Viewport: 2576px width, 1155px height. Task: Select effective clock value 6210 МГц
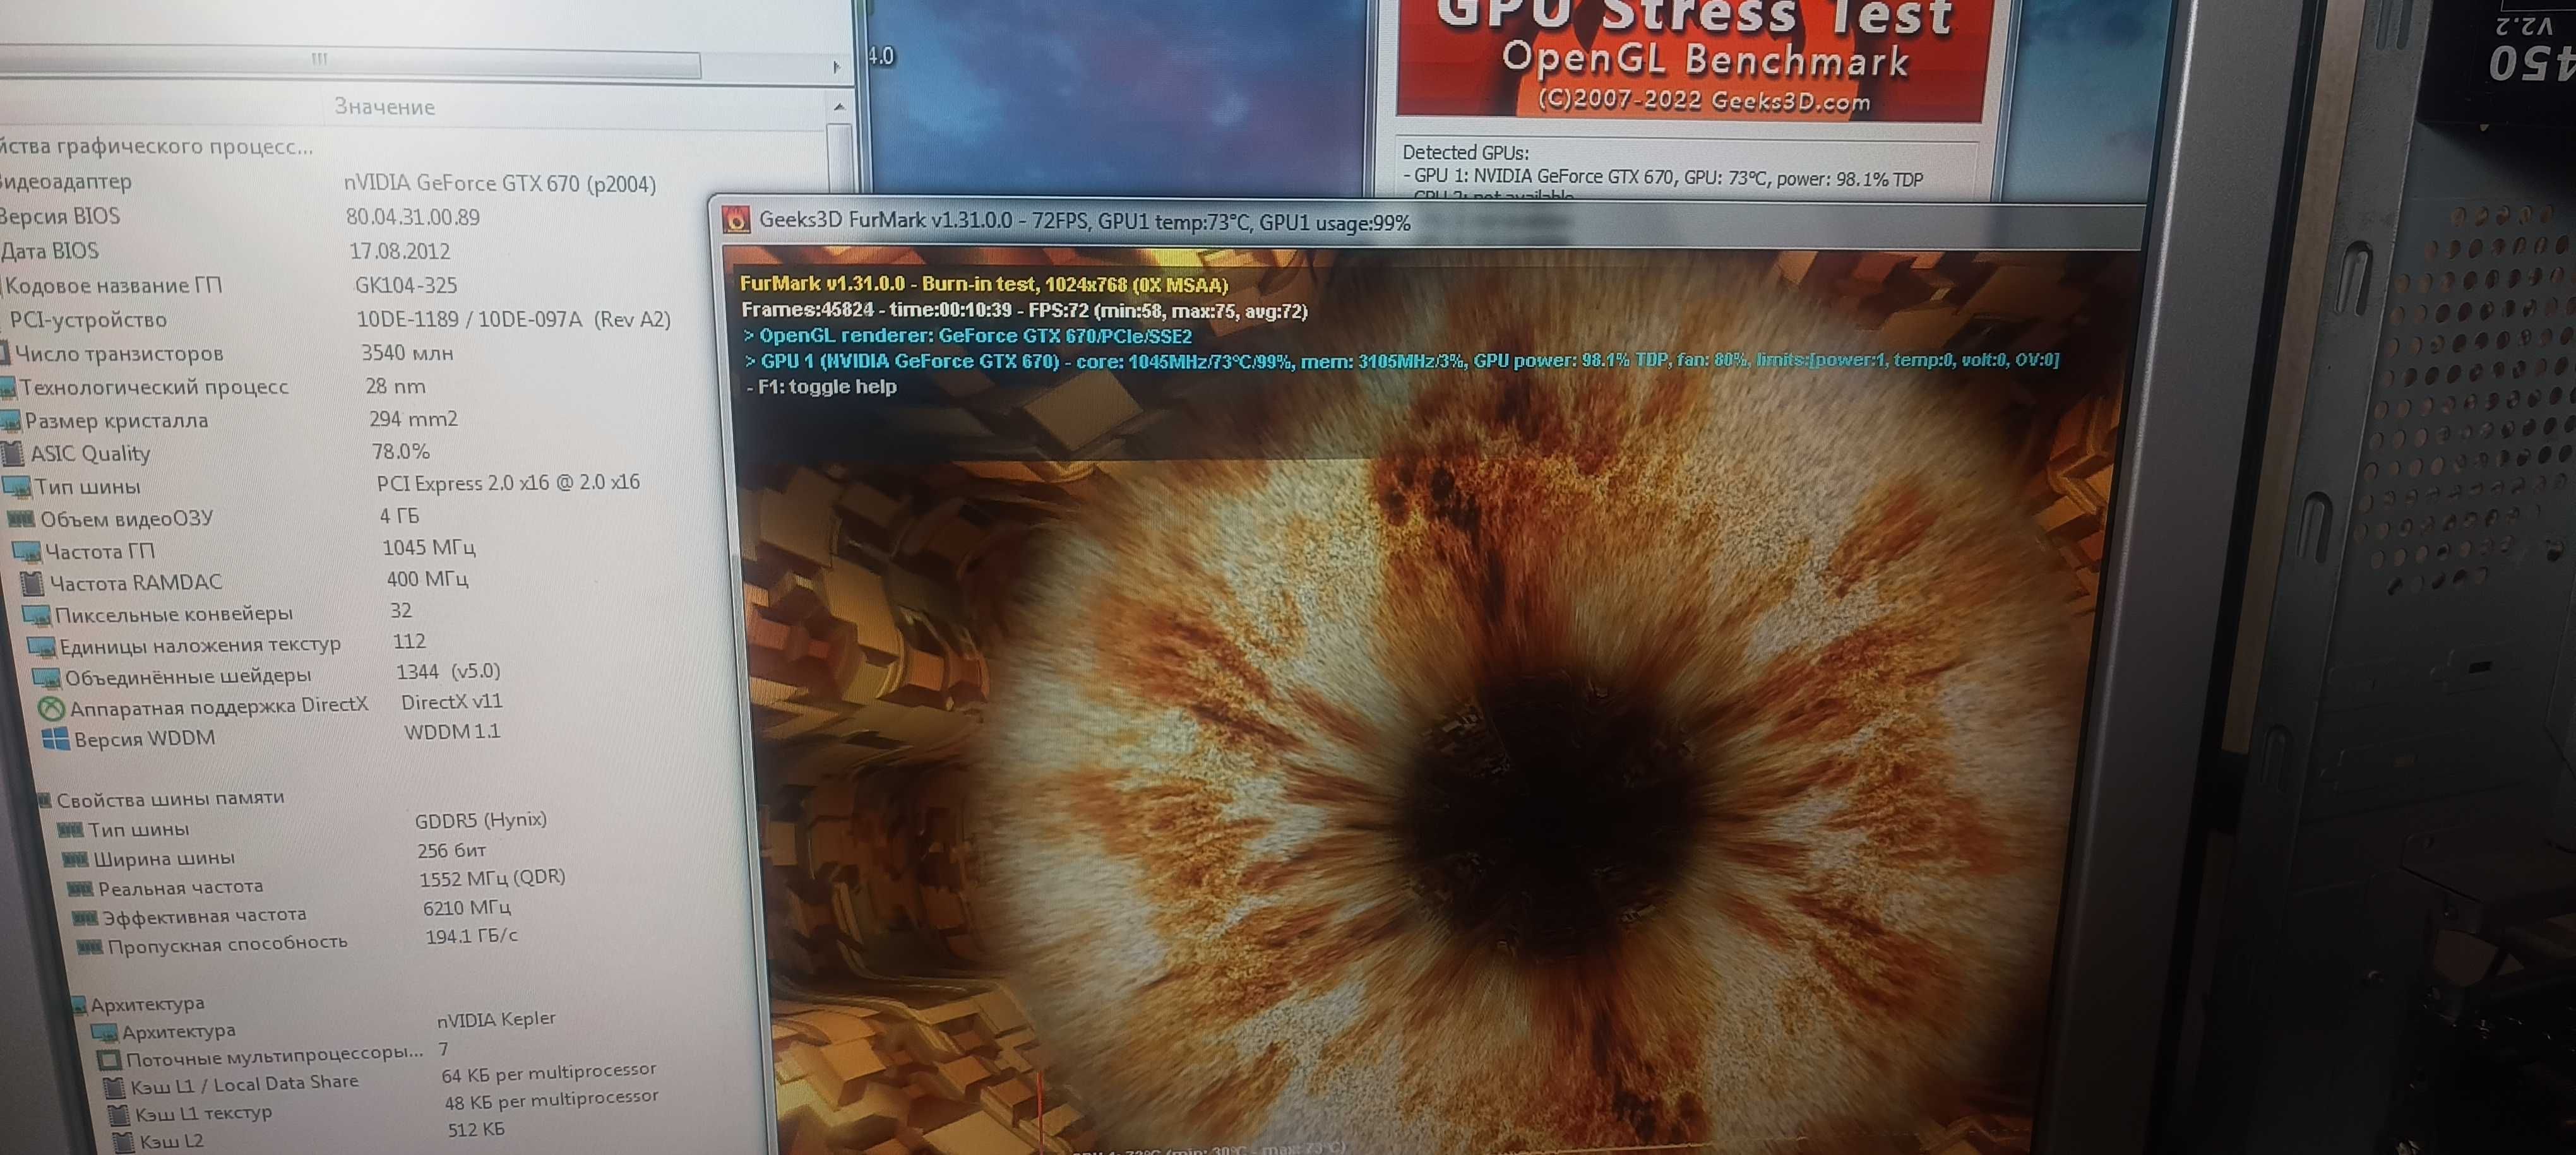(467, 908)
